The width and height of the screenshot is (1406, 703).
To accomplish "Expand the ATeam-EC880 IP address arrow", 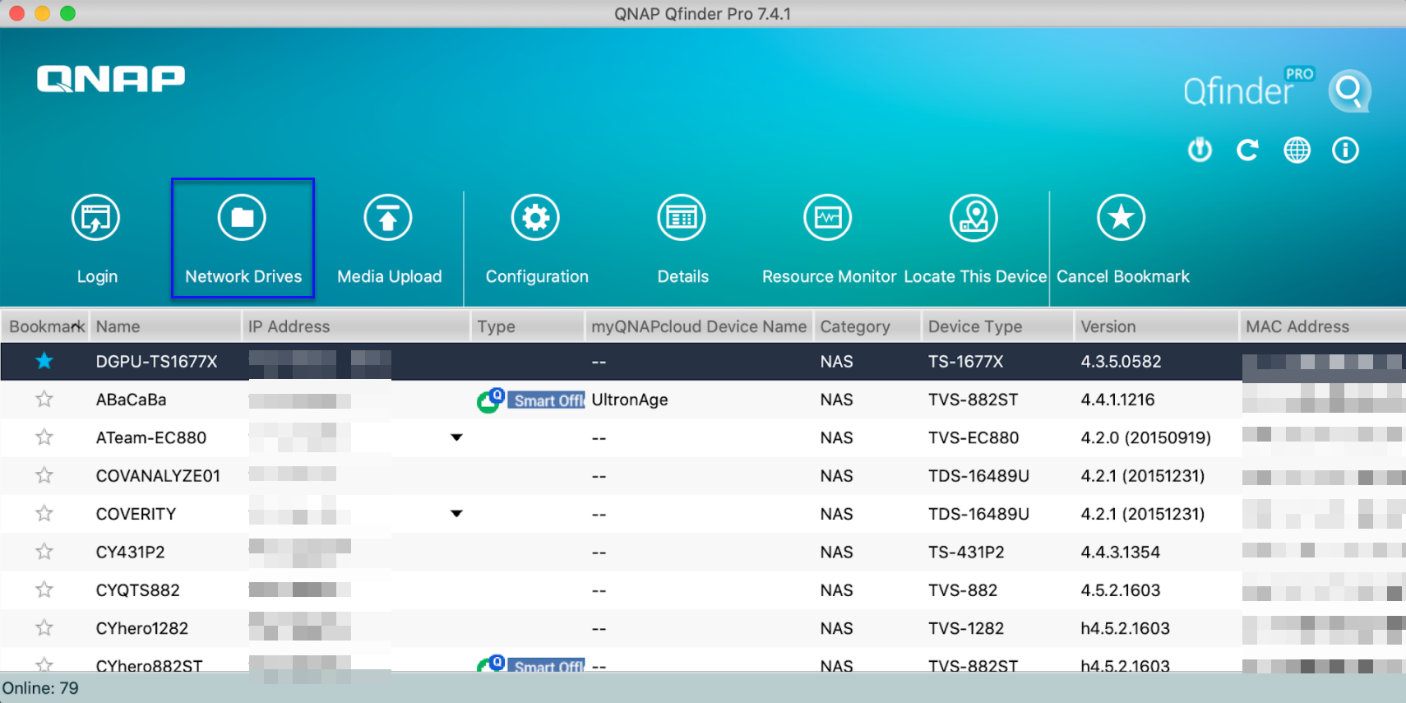I will pyautogui.click(x=456, y=437).
